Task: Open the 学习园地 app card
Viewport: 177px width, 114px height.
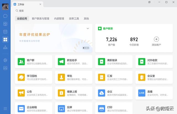Action: click(x=33, y=77)
